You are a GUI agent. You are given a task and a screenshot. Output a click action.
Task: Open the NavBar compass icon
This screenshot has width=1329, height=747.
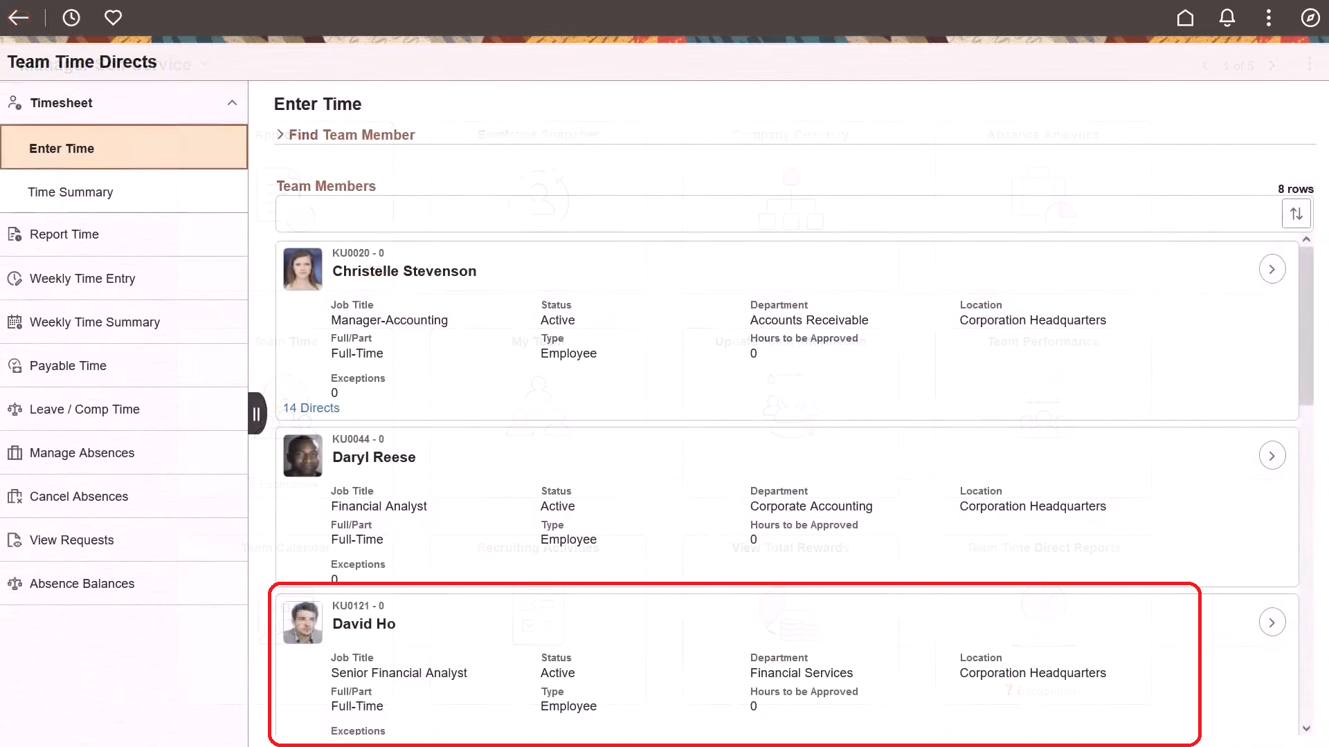click(x=1310, y=18)
